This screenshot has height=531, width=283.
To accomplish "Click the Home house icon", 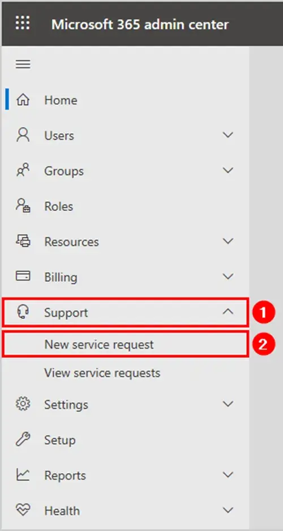I will [23, 100].
